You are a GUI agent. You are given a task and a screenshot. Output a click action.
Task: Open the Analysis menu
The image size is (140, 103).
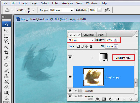click(67, 3)
